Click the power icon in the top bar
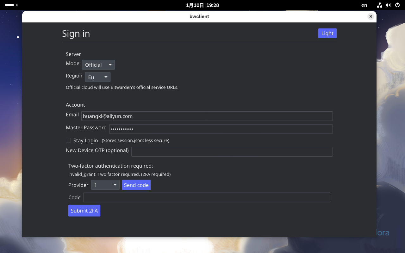The height and width of the screenshot is (253, 405). [397, 5]
